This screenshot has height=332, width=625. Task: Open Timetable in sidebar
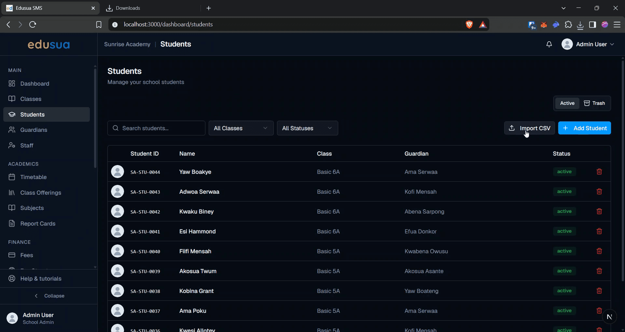47,177
